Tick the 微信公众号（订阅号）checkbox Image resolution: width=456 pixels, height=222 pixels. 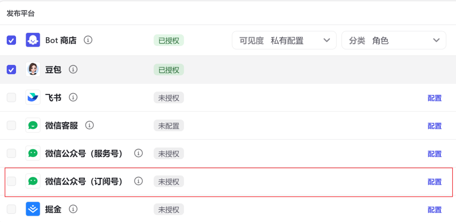[11, 181]
